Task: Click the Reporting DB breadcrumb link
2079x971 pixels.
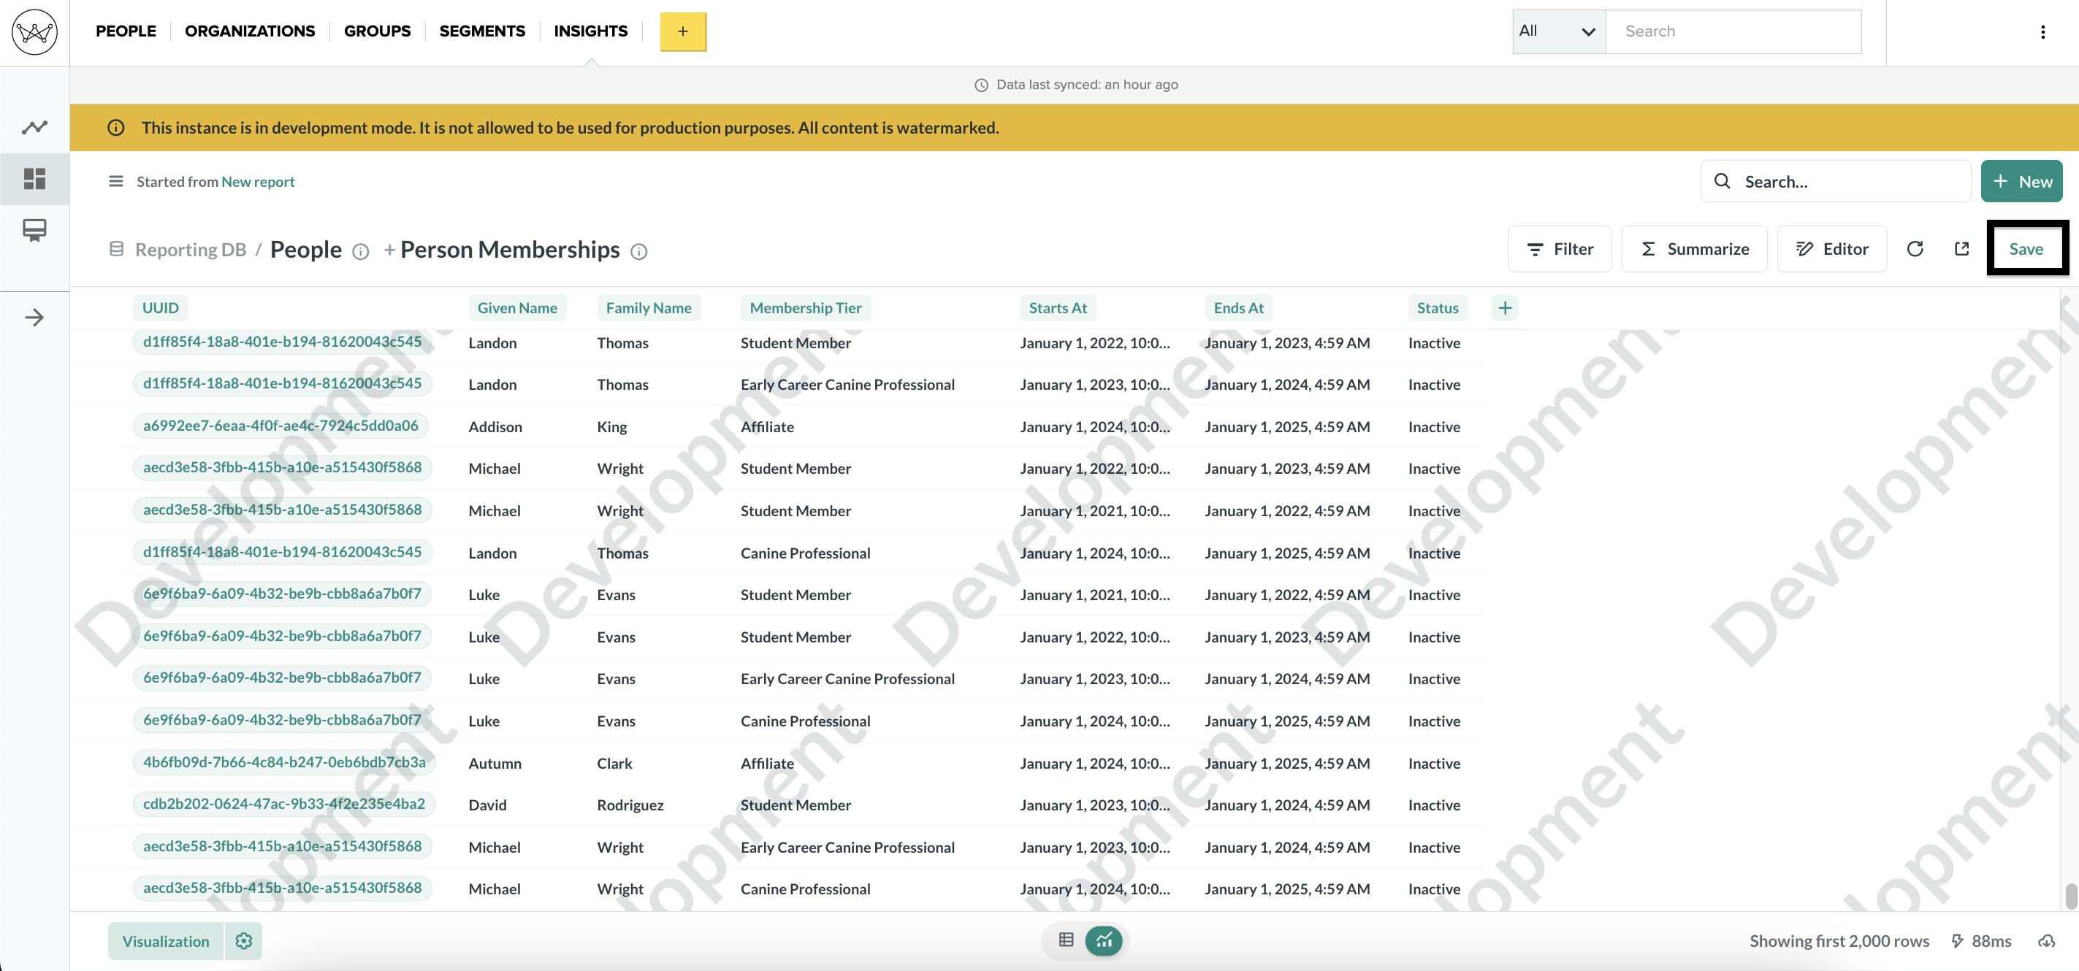Action: (x=191, y=250)
